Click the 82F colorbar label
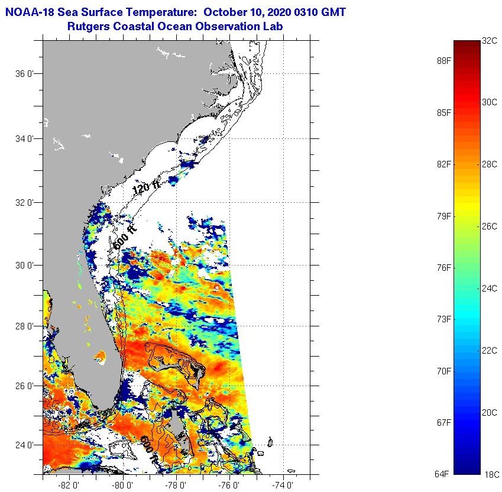Image resolution: width=502 pixels, height=492 pixels. (x=443, y=164)
